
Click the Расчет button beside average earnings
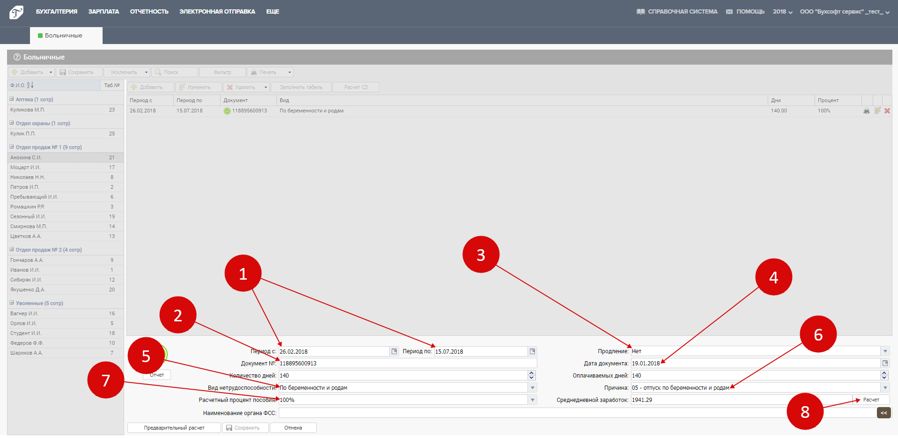(871, 400)
